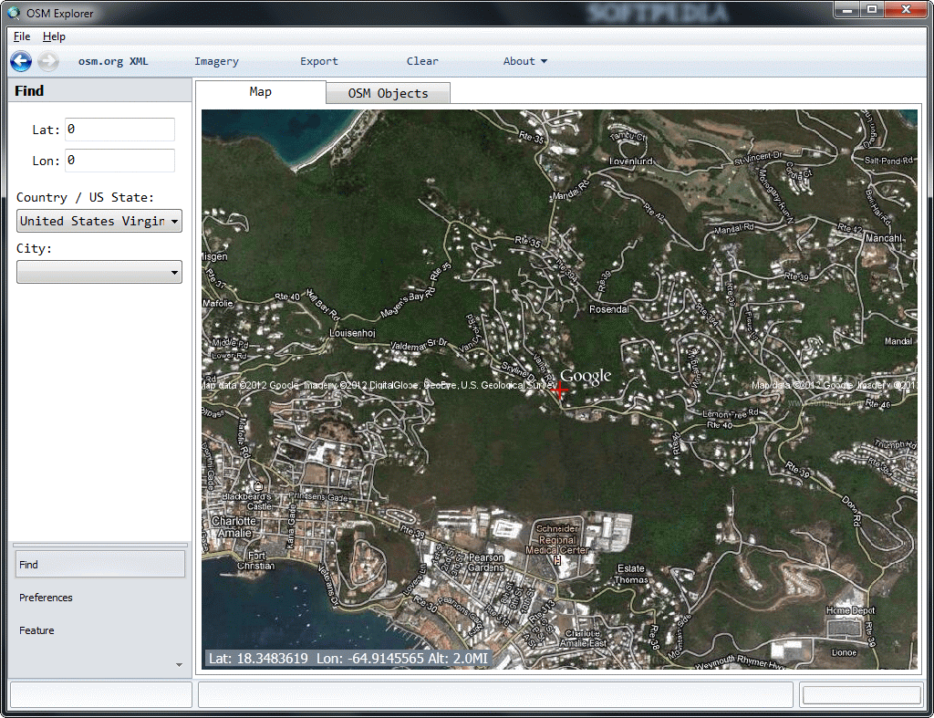Click Export on the toolbar
This screenshot has height=718, width=934.
(x=318, y=61)
